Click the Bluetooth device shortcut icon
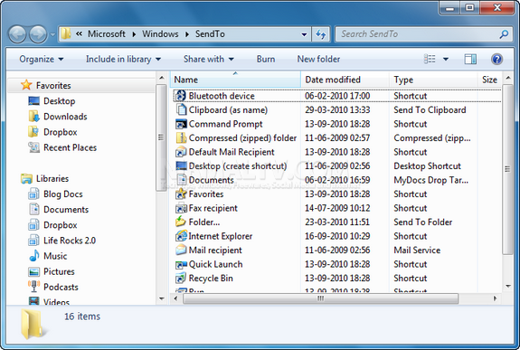520x350 pixels. tap(181, 96)
